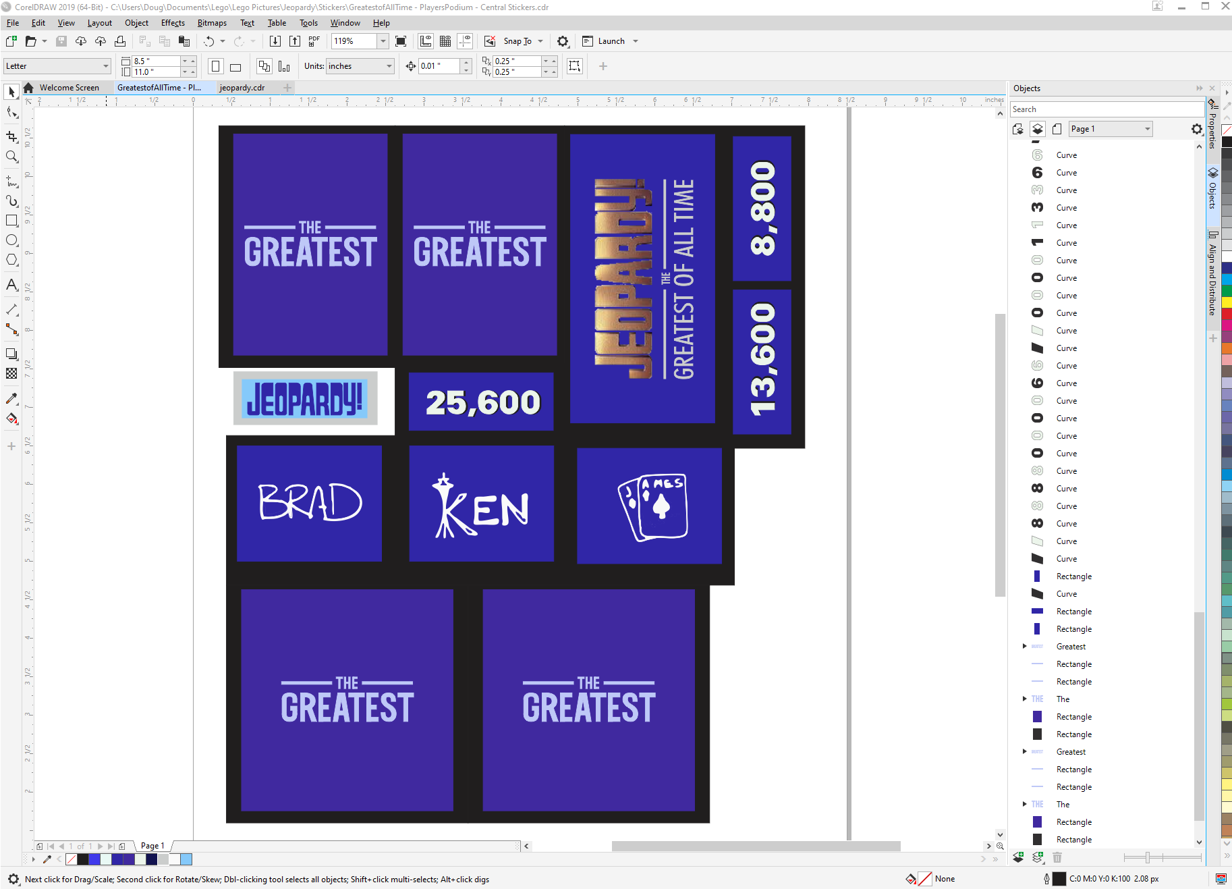This screenshot has width=1232, height=889.
Task: Toggle Pages, layers and objects view
Action: tap(1018, 129)
